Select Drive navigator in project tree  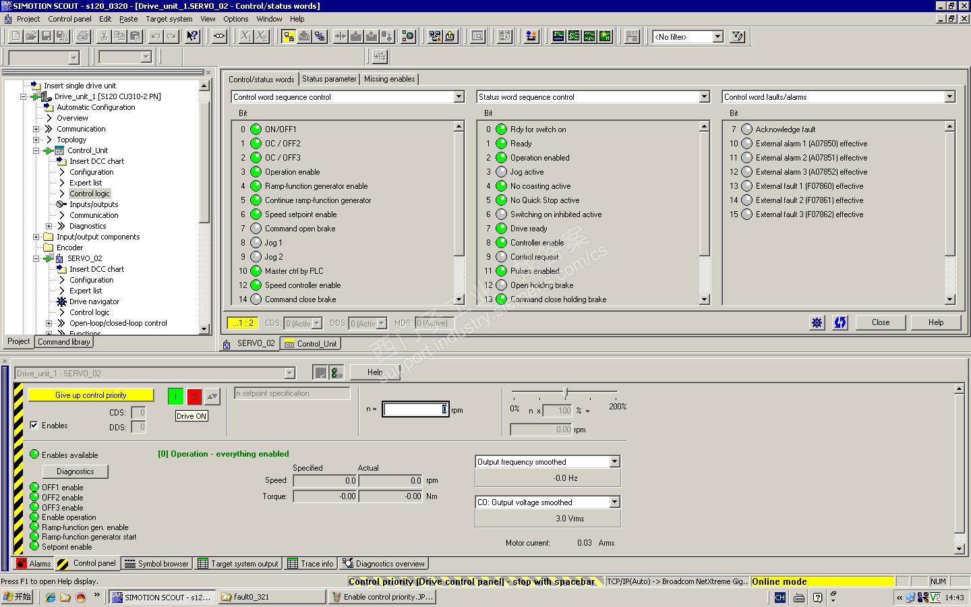pyautogui.click(x=94, y=301)
